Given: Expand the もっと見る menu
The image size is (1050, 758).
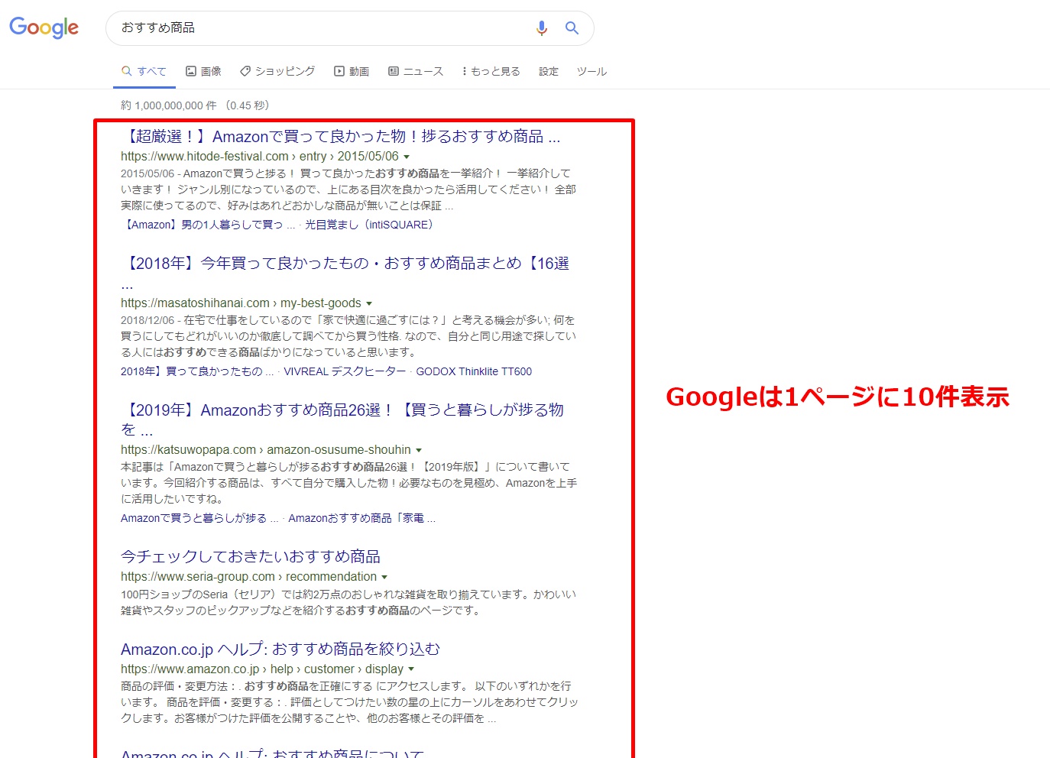Looking at the screenshot, I should coord(491,71).
